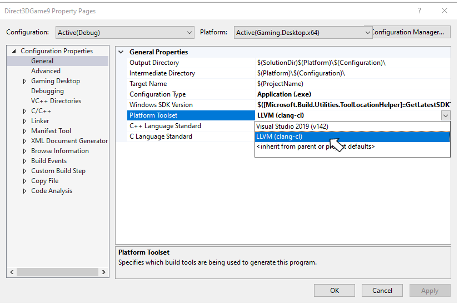Collapse the General Properties section chevron

pos(121,52)
